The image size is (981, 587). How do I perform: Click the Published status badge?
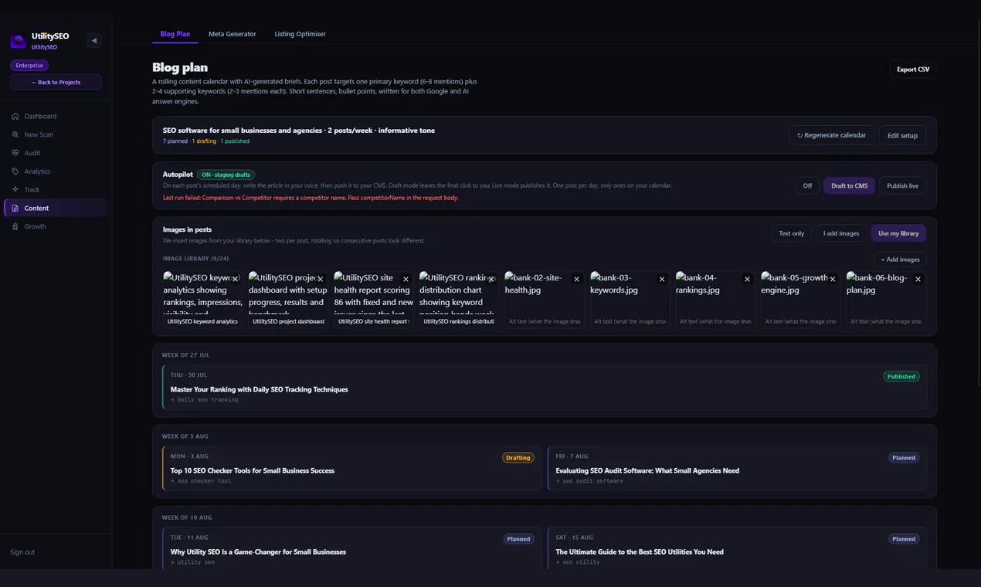(901, 377)
